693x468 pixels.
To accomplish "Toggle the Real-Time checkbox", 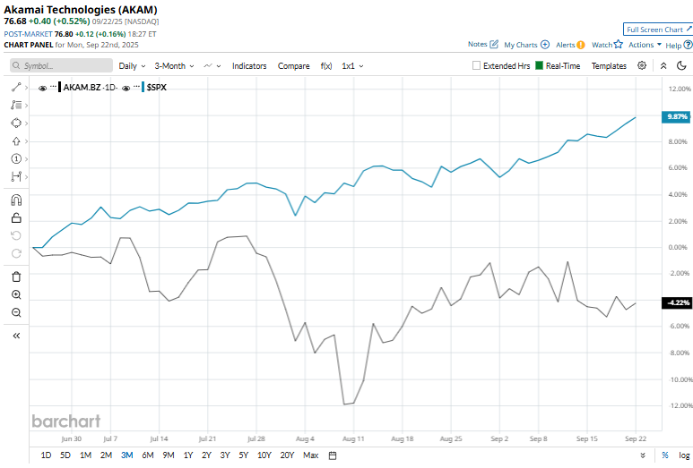I will pyautogui.click(x=539, y=65).
